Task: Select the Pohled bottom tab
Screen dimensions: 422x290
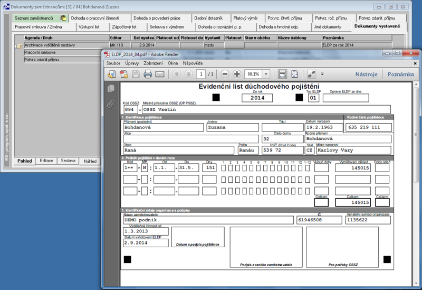Action: (24, 161)
